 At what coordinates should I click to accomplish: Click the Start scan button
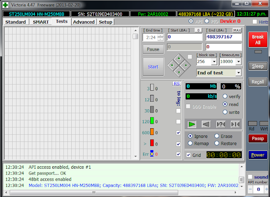pos(153,67)
